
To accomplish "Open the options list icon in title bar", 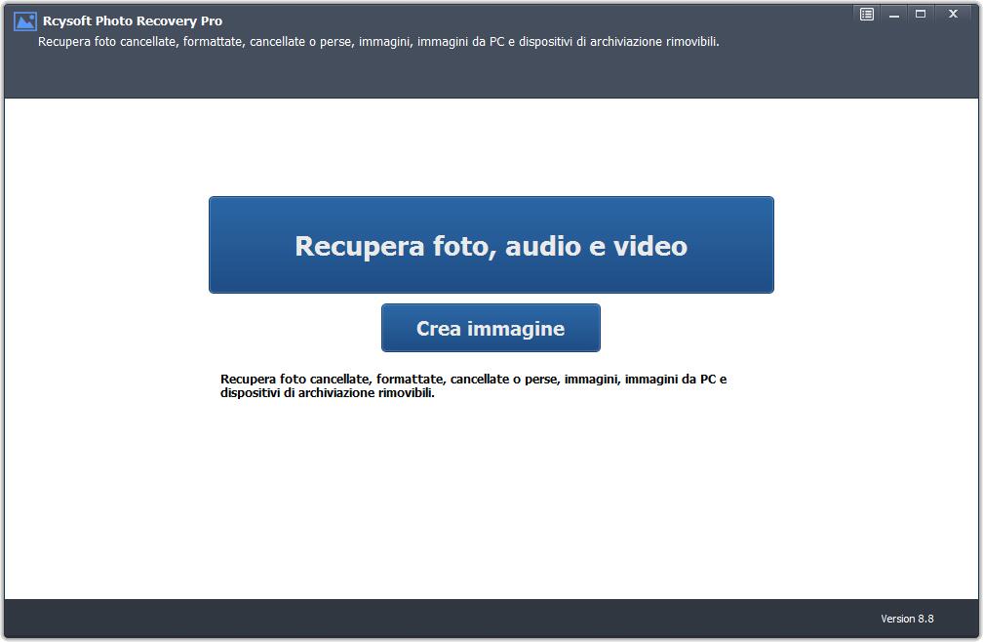I will pos(866,14).
